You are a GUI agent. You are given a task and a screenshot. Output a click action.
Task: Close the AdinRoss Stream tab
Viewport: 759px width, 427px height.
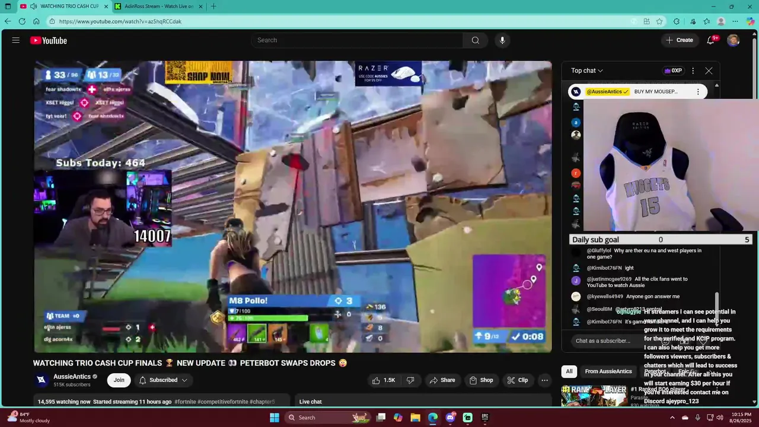tap(200, 7)
